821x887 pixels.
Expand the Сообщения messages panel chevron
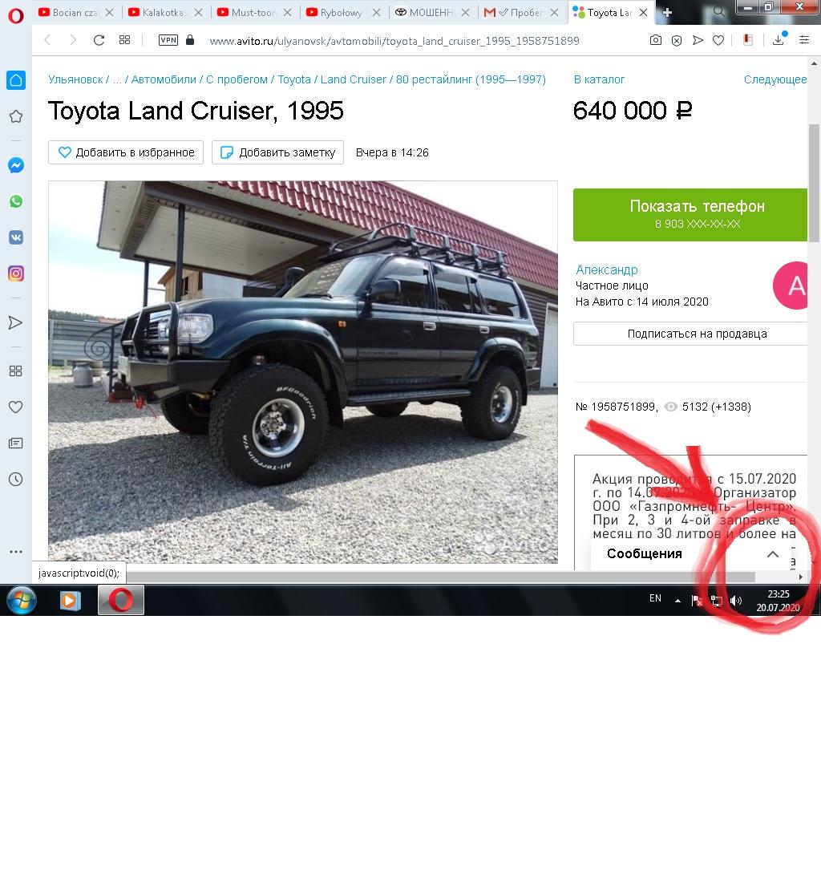tap(772, 554)
